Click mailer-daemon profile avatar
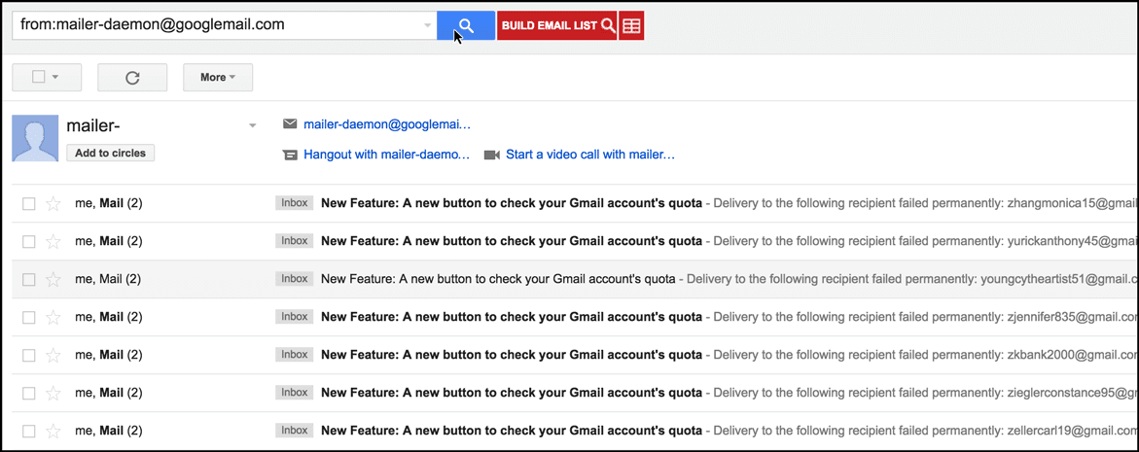 click(36, 138)
